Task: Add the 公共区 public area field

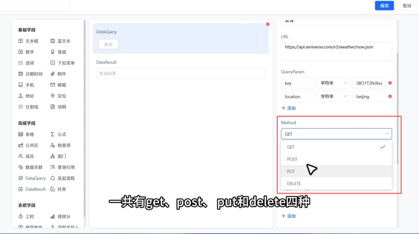Action: pos(28,145)
